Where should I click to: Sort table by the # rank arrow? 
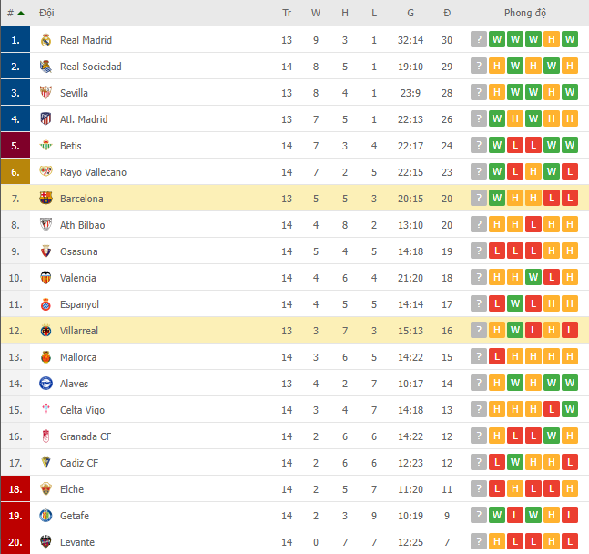21,13
